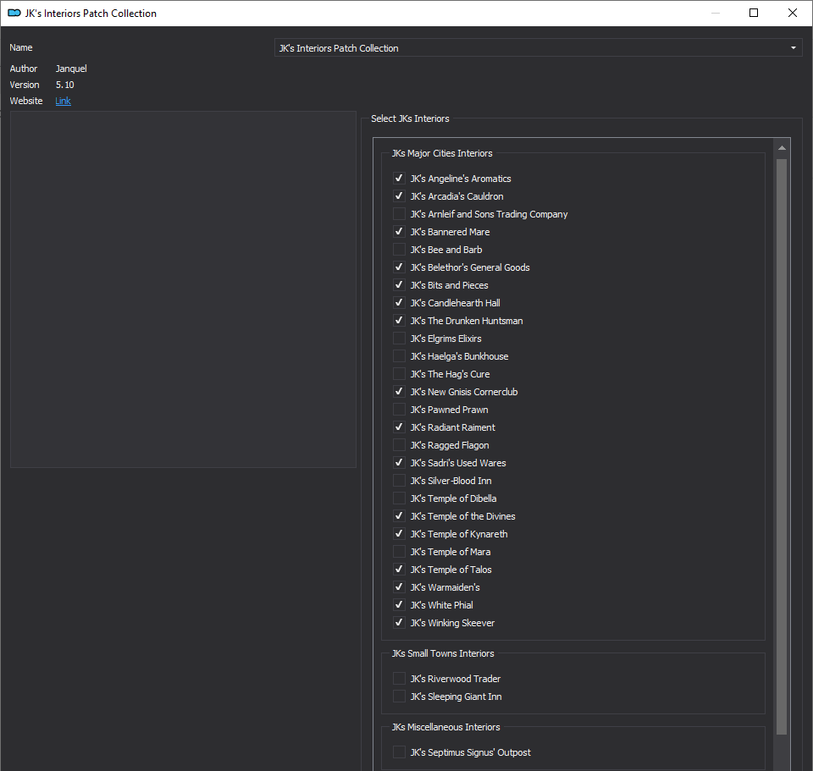Click the version value '5.10'
This screenshot has height=771, width=813.
click(x=65, y=85)
